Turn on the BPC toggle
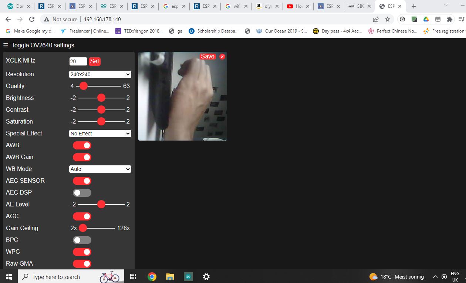466x283 pixels. 82,240
